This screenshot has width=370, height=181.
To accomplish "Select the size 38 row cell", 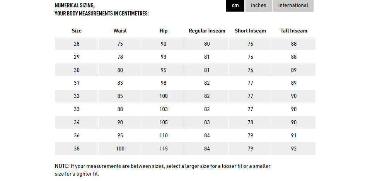I will tap(77, 149).
